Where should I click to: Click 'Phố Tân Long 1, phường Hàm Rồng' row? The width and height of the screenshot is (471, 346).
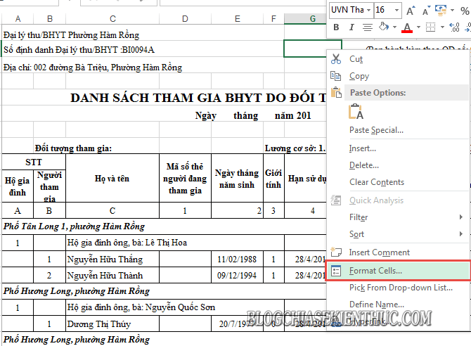[x=164, y=226]
